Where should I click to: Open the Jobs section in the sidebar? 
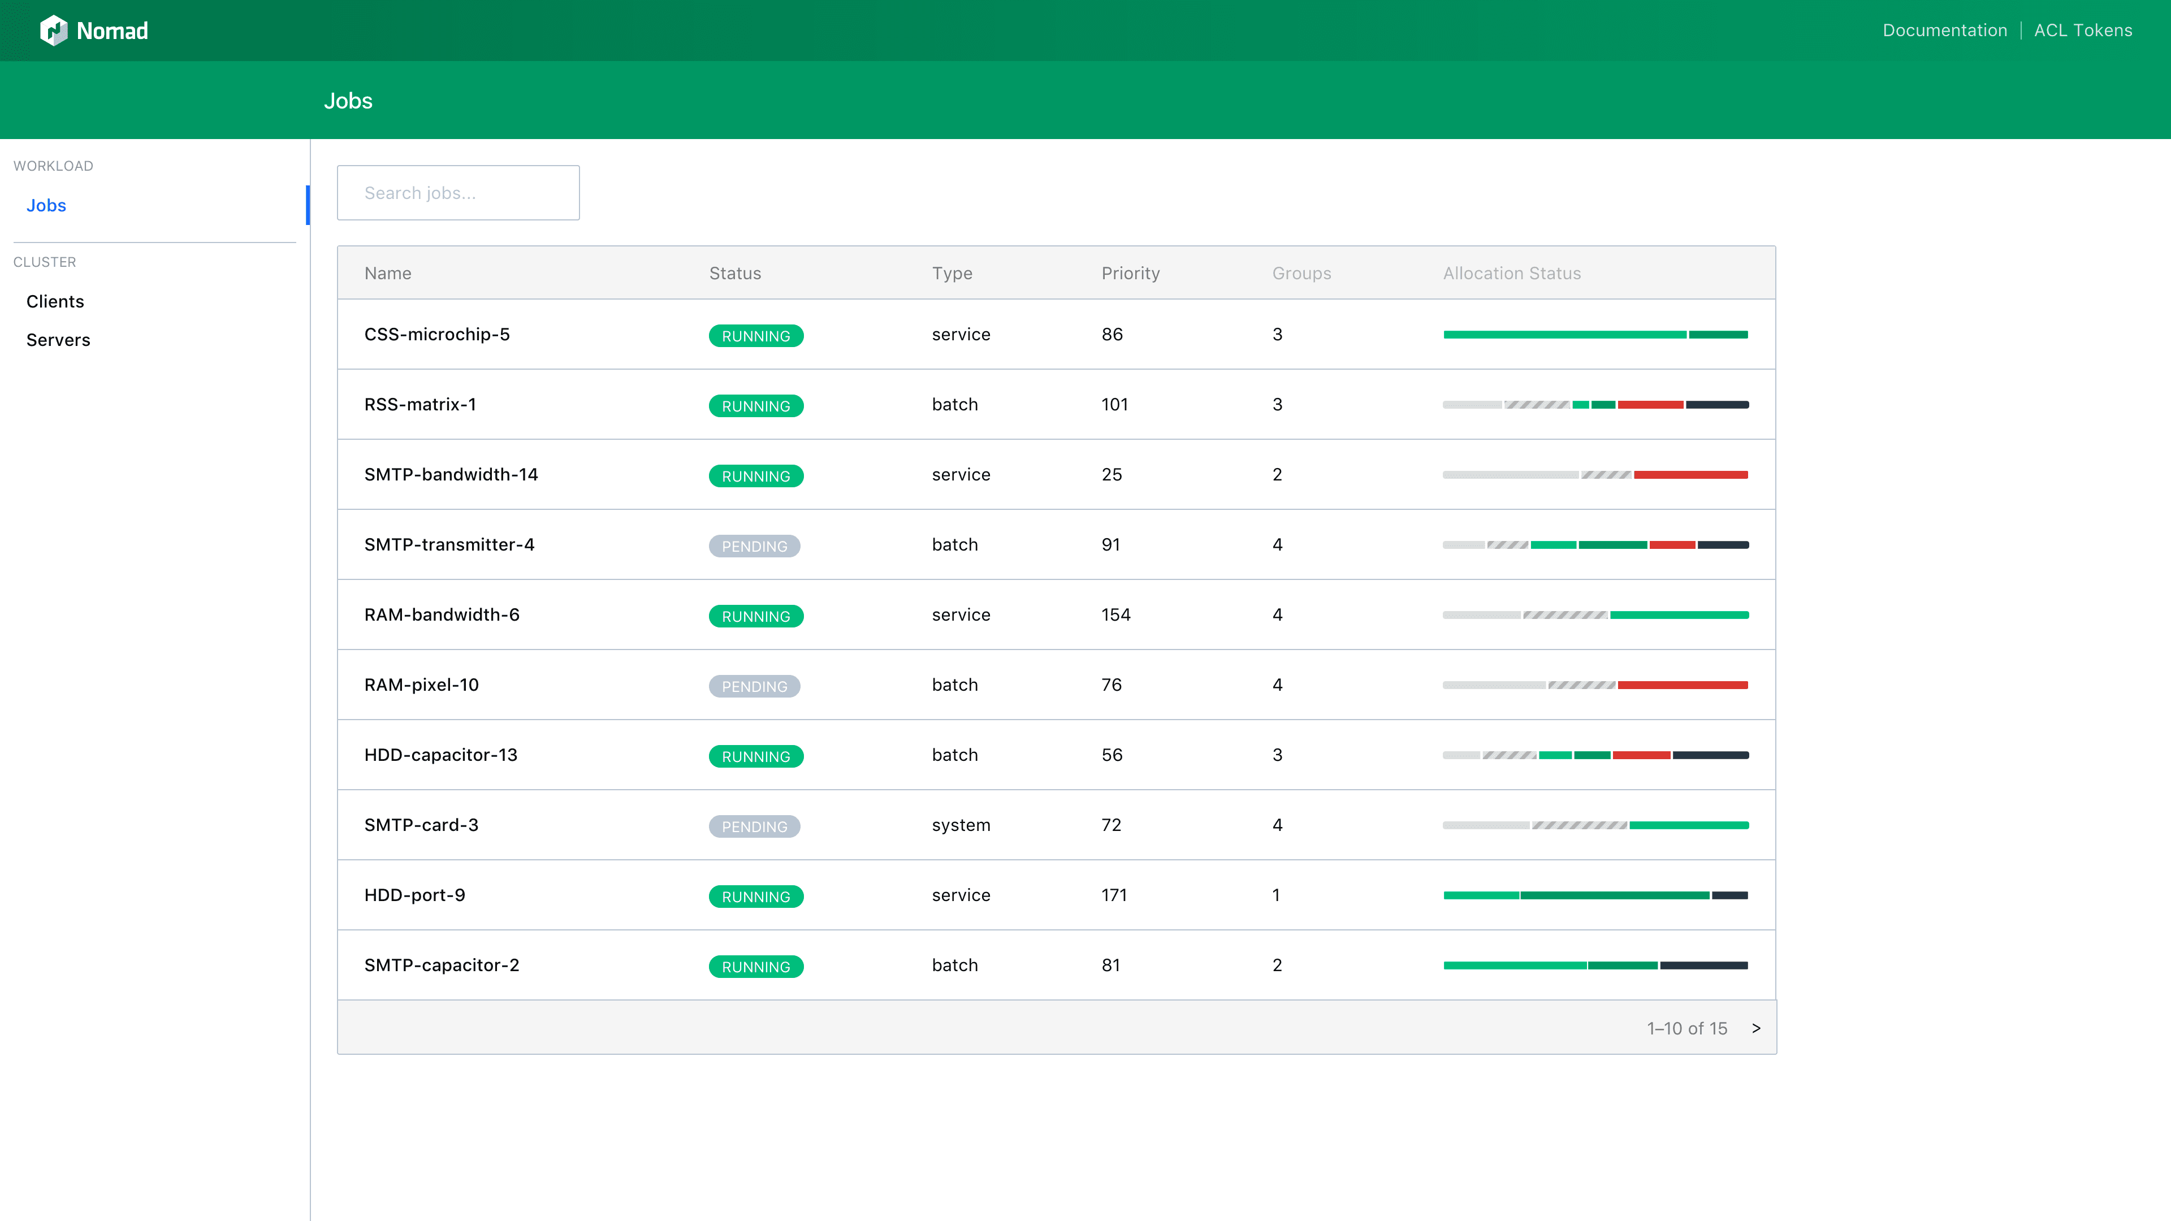point(46,205)
